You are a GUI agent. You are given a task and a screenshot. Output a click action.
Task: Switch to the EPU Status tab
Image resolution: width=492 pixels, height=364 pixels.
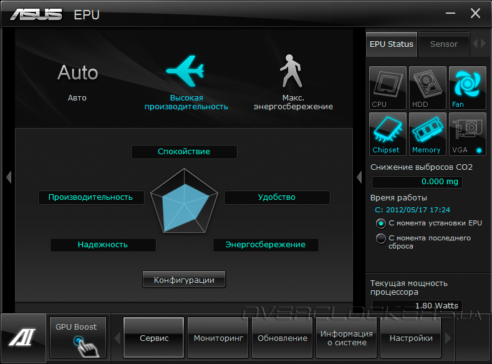391,44
